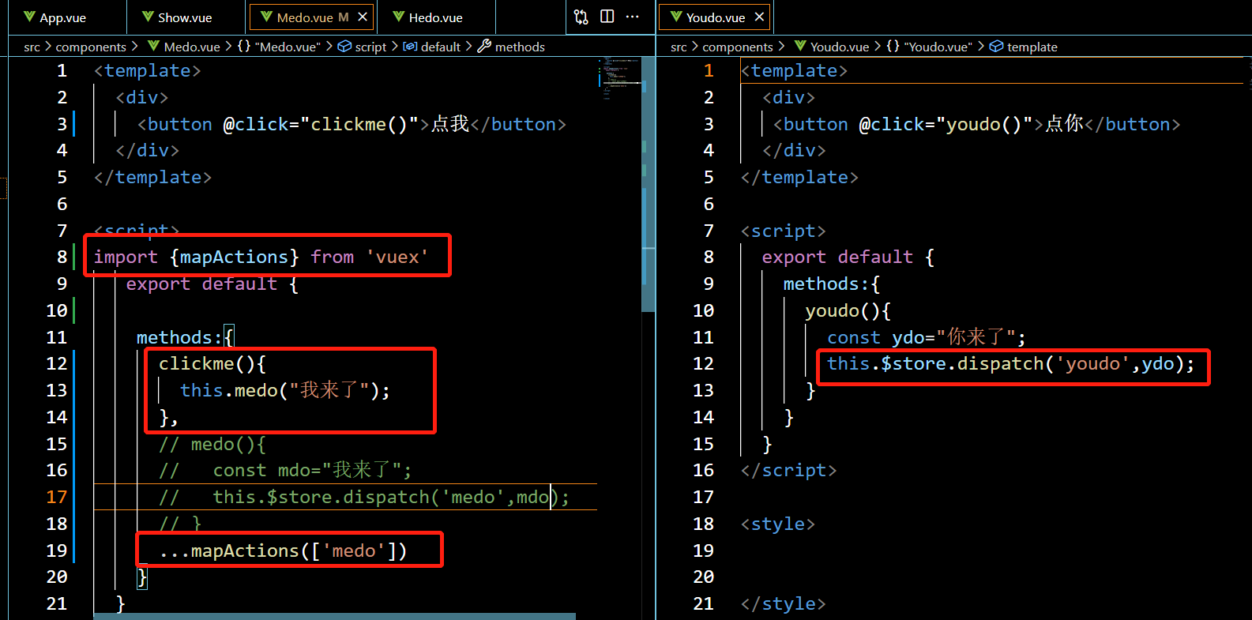Close the Youdo.vue tab
Image resolution: width=1252 pixels, height=620 pixels.
tap(759, 17)
